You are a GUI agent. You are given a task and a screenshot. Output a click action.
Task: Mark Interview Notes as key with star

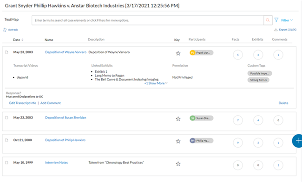[178, 164]
